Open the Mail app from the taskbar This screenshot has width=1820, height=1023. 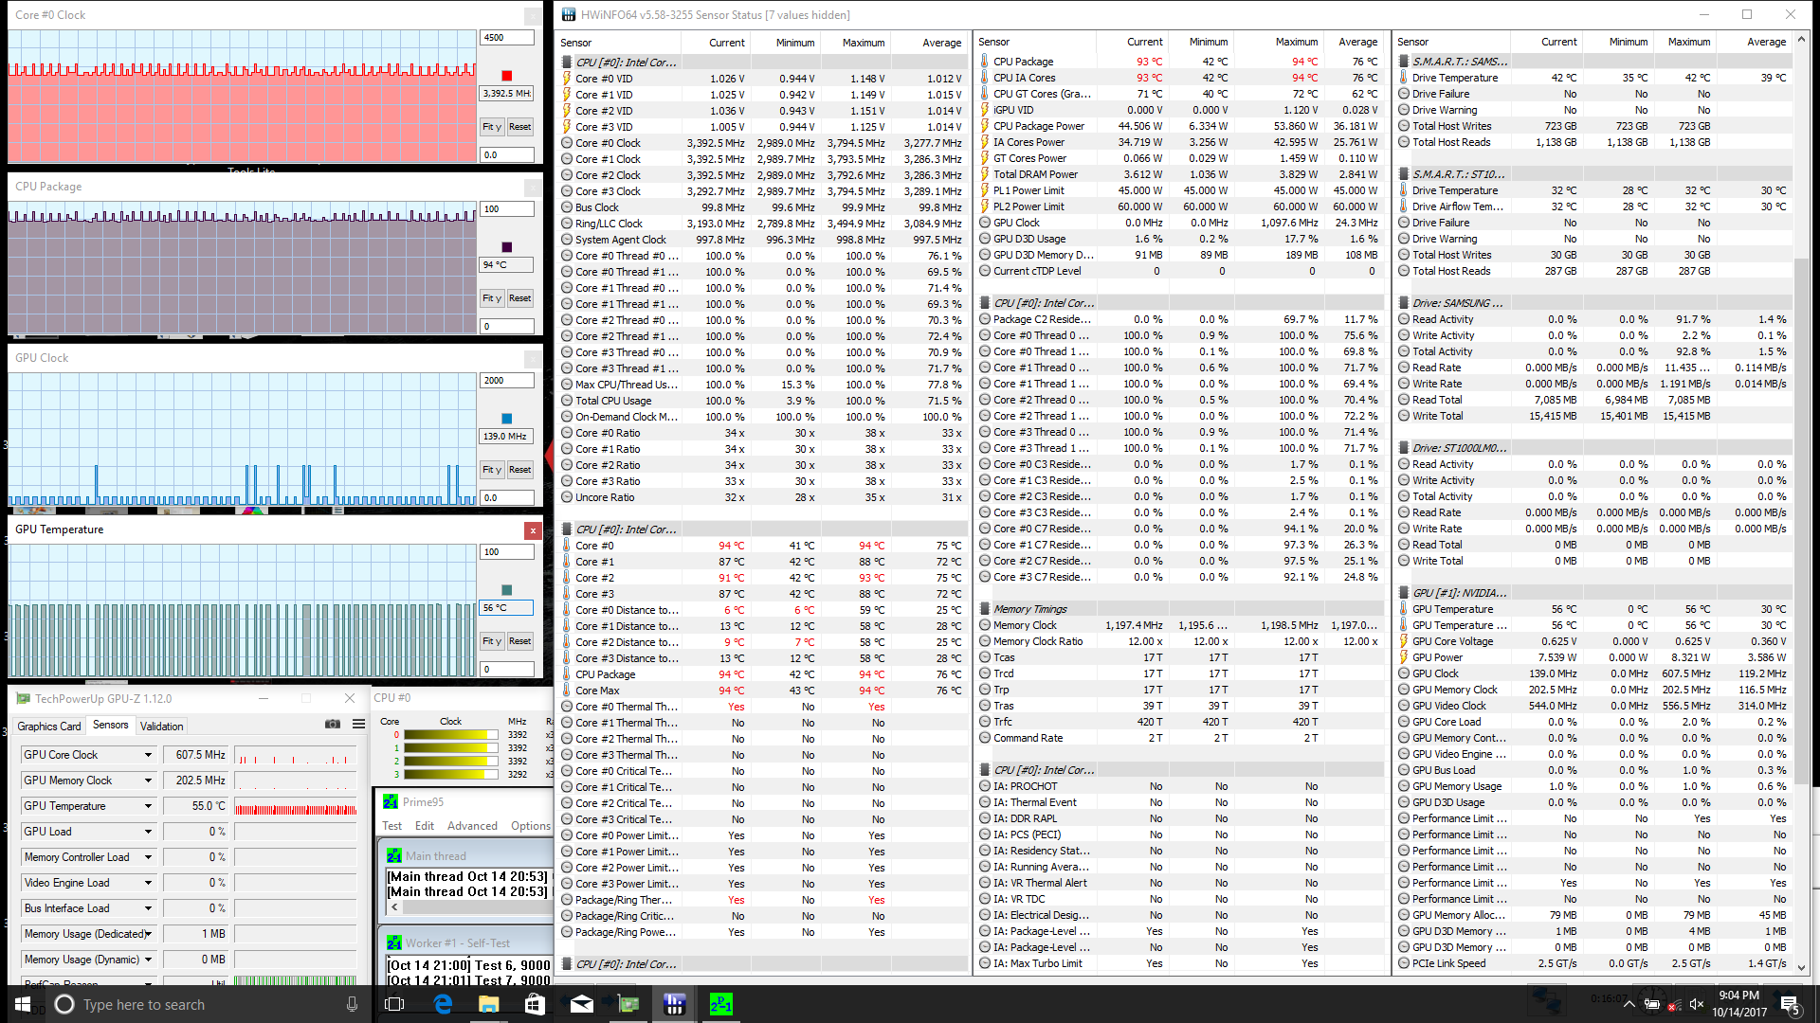click(581, 1004)
